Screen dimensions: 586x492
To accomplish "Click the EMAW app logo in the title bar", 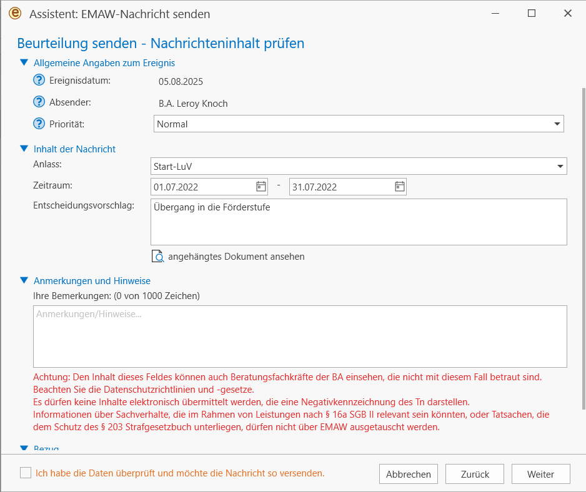I will (x=15, y=14).
